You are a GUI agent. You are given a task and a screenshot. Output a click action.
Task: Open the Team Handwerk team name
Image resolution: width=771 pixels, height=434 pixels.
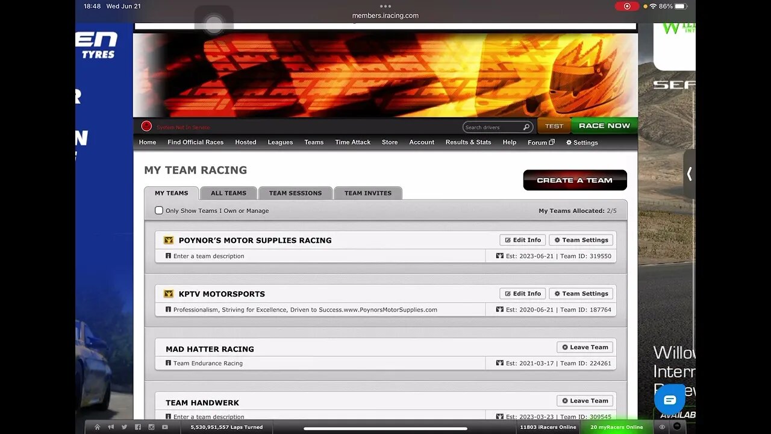pyautogui.click(x=202, y=403)
